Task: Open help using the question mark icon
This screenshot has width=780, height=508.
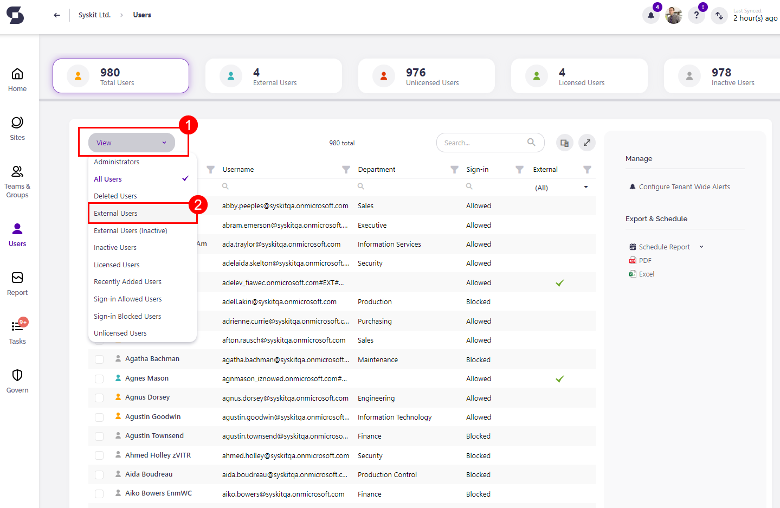Action: click(x=697, y=15)
